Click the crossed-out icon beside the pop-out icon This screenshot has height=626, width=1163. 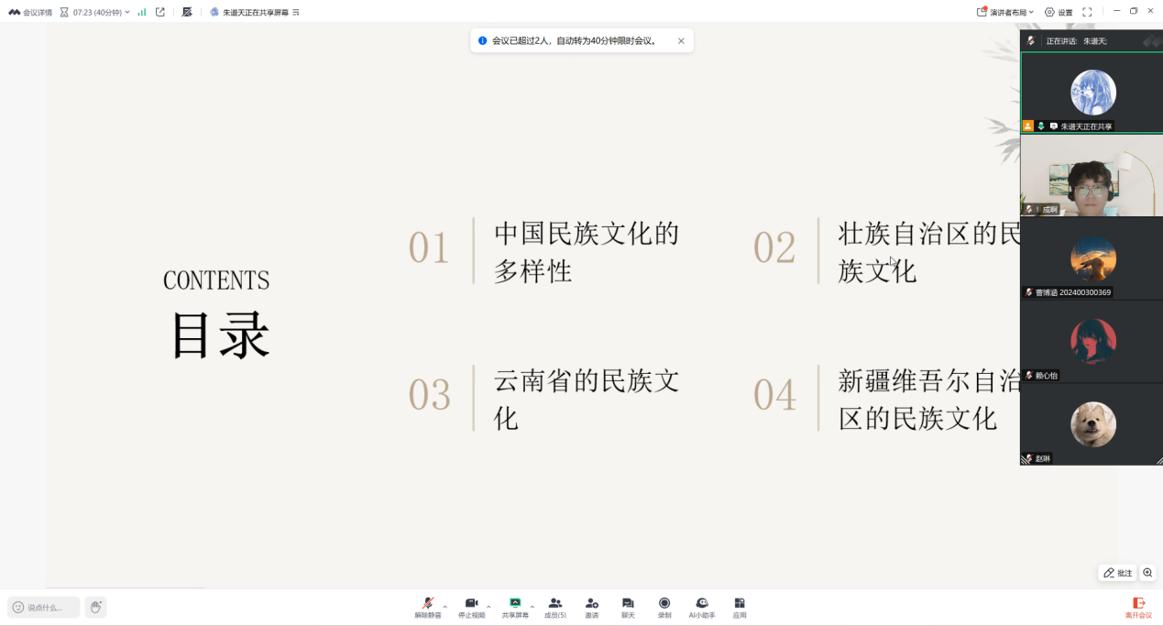pos(187,12)
